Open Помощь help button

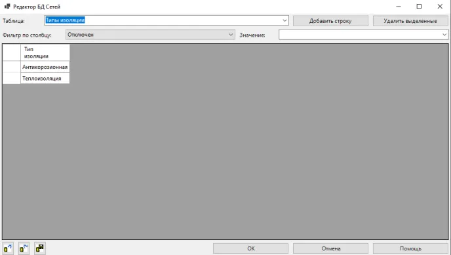(x=410, y=248)
